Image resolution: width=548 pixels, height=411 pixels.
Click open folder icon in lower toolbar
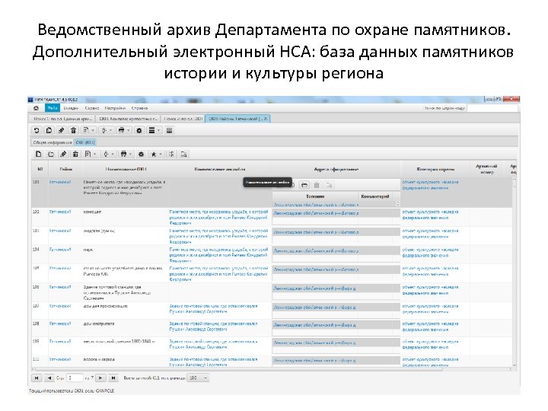(x=51, y=154)
